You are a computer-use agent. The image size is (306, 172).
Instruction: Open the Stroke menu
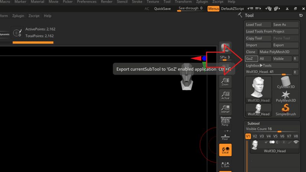pos(137,2)
